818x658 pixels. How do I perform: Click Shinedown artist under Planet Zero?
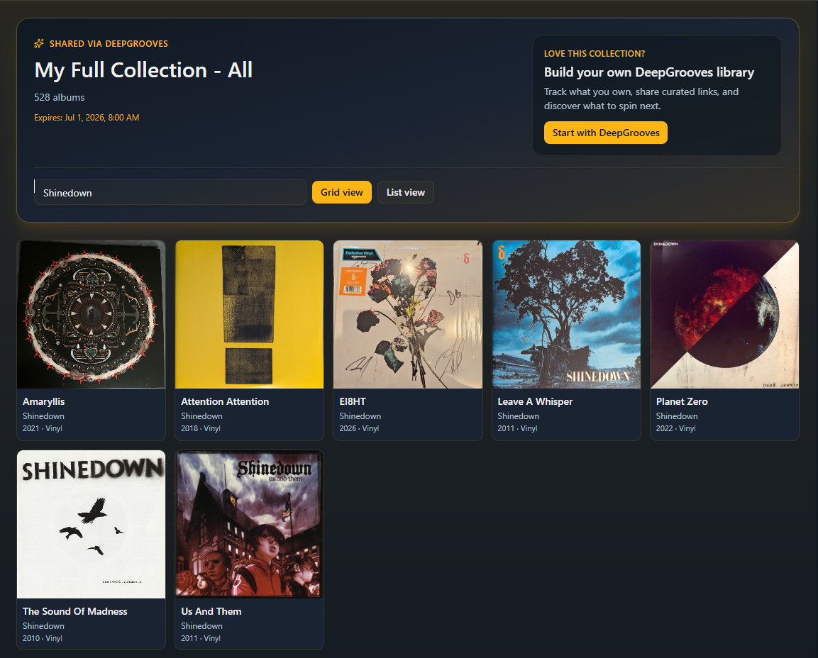pos(677,416)
